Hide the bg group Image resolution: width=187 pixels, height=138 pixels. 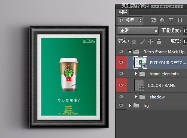coord(121,105)
